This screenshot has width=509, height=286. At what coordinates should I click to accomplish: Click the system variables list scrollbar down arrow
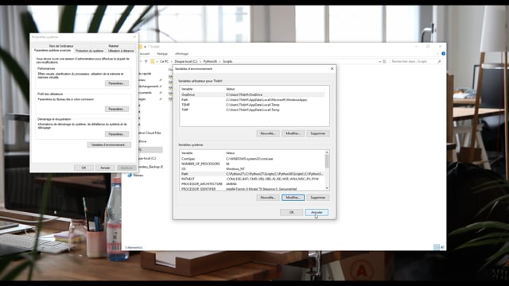(327, 188)
